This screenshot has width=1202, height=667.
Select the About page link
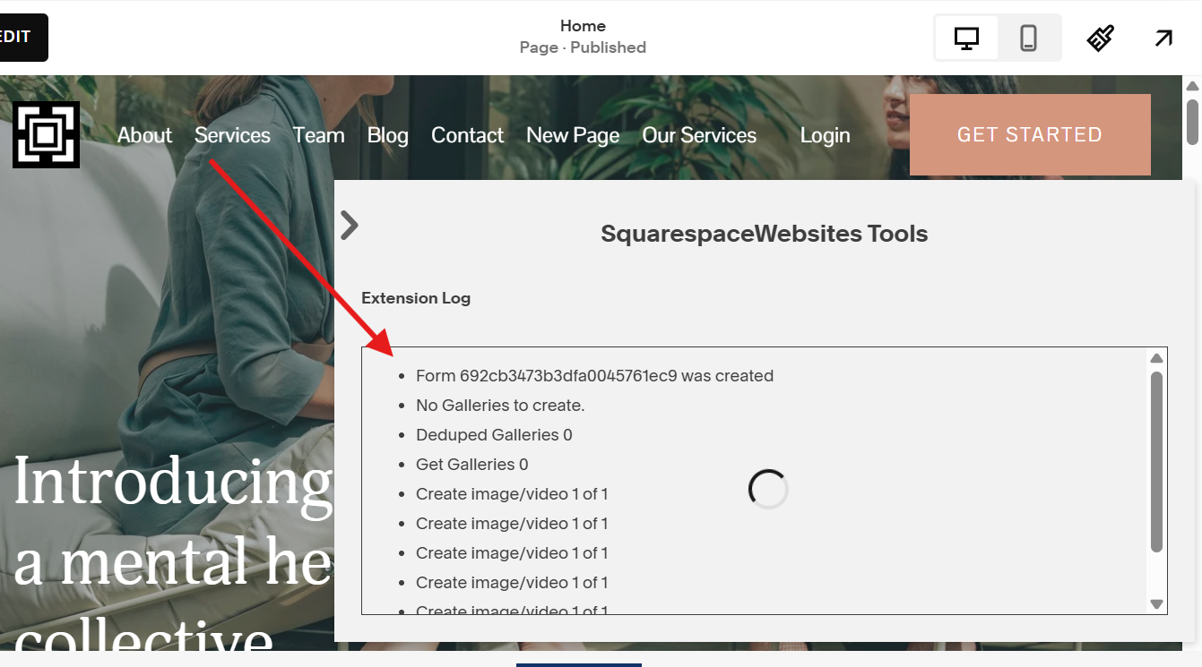[x=144, y=135]
